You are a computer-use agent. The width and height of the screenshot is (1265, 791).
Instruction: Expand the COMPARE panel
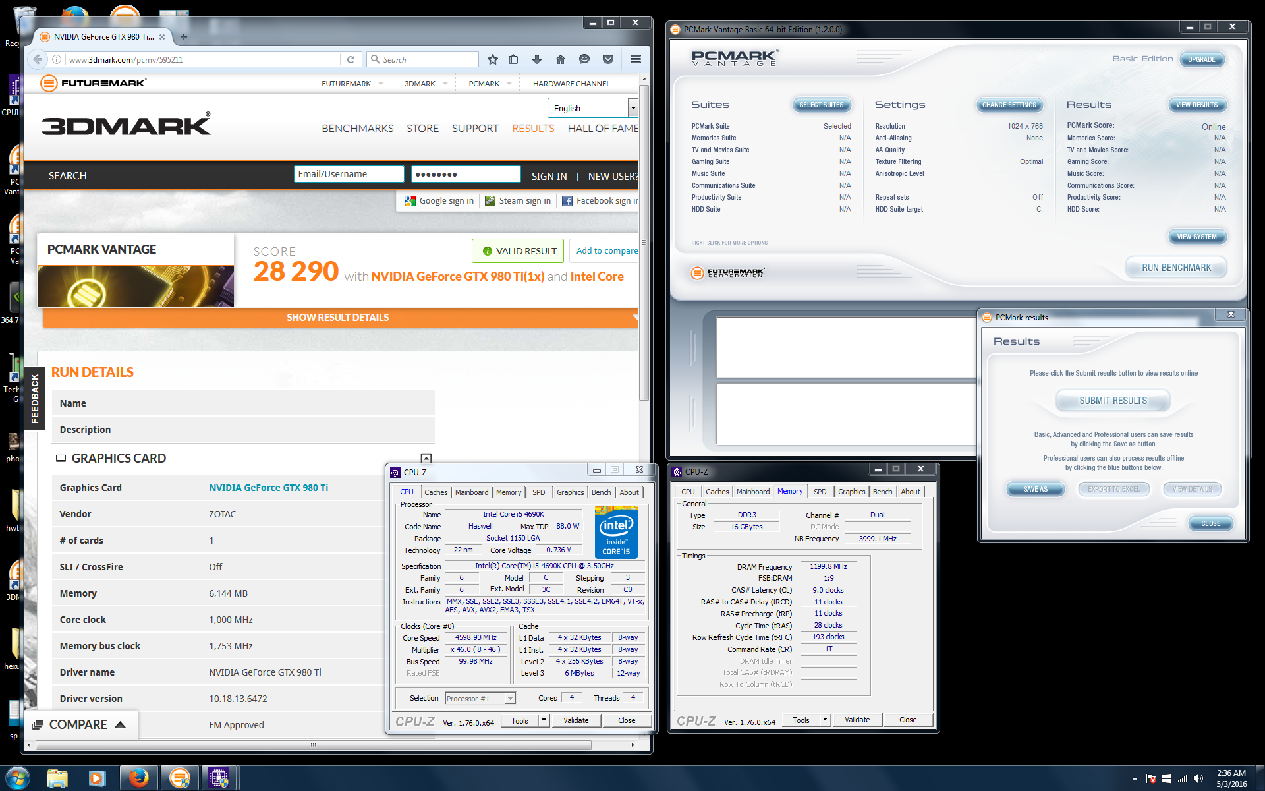coord(80,724)
